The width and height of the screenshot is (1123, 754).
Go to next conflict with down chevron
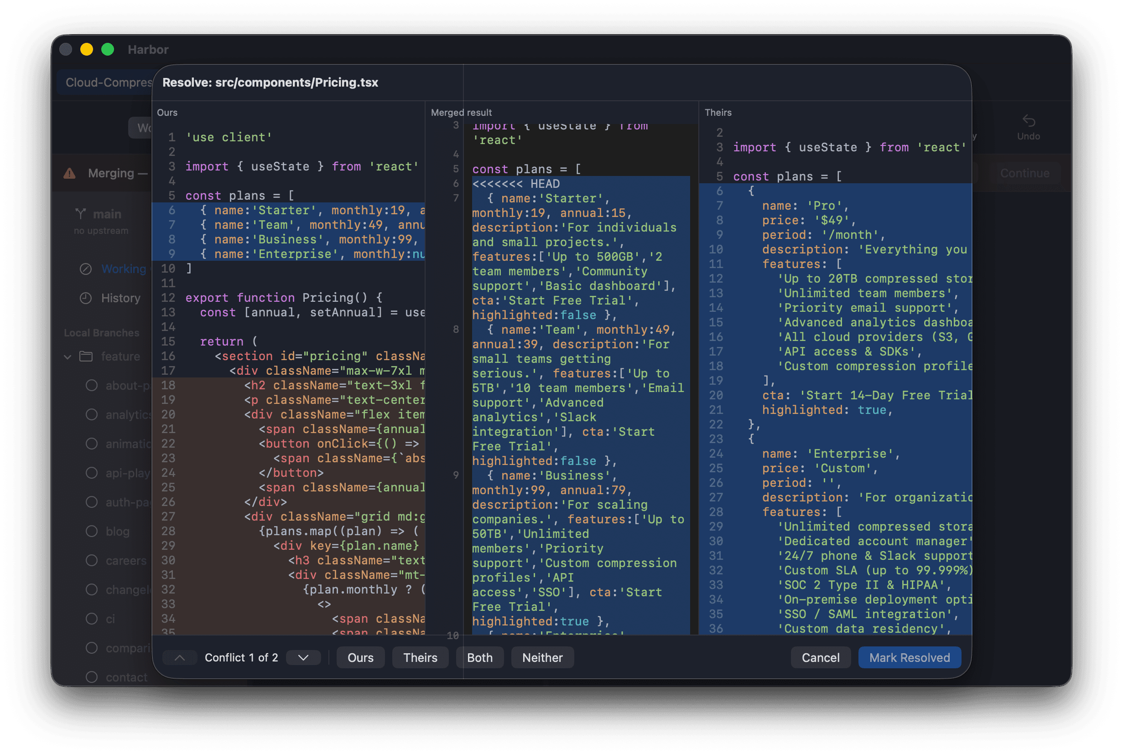pyautogui.click(x=303, y=657)
